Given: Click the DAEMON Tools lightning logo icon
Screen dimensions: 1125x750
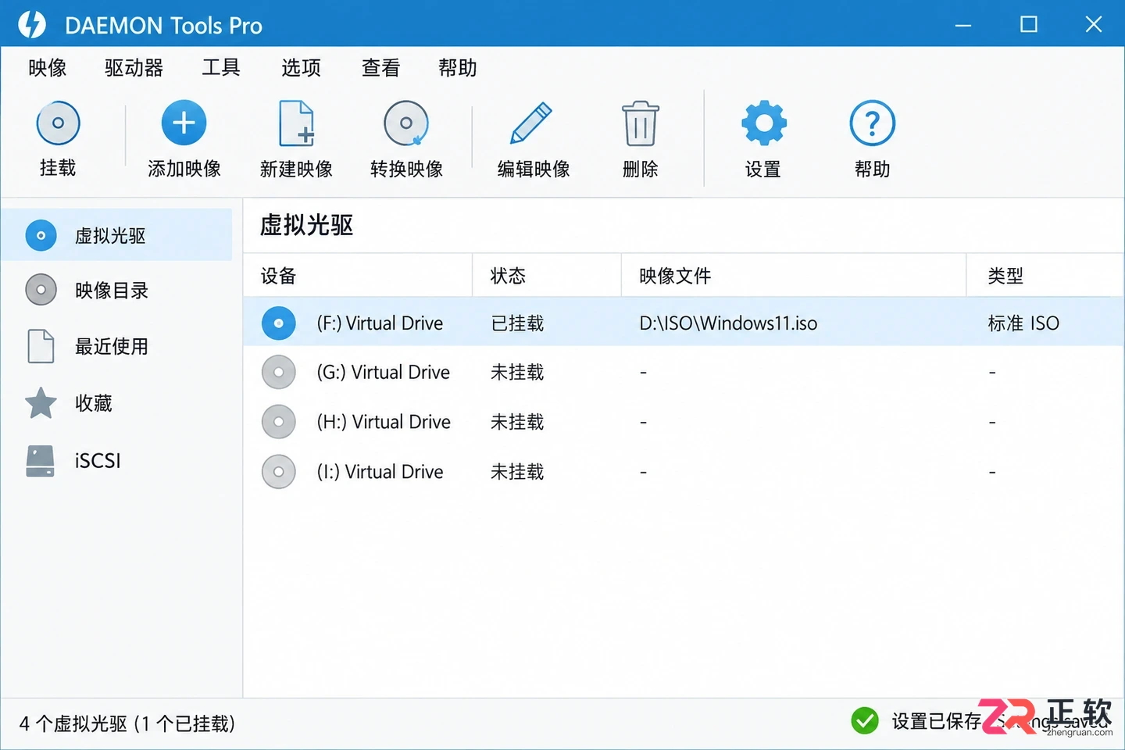Looking at the screenshot, I should tap(32, 24).
